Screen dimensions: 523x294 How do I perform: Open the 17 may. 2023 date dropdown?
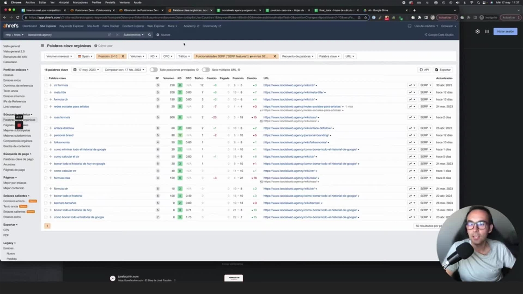pyautogui.click(x=86, y=70)
